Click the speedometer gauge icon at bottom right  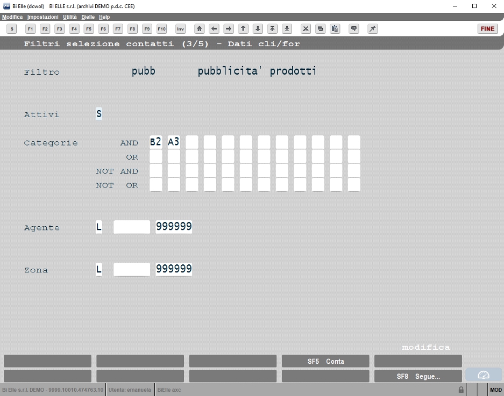click(484, 375)
